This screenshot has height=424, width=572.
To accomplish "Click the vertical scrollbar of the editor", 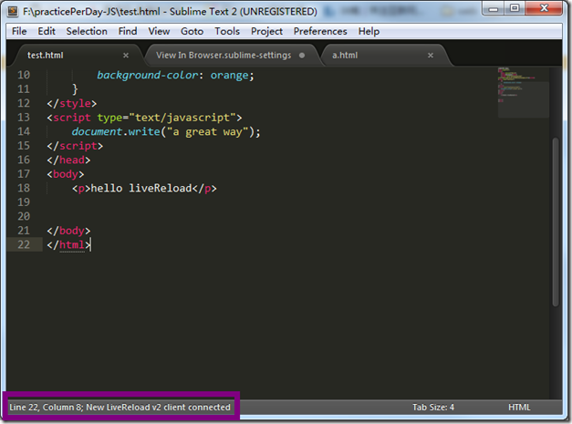I will [557, 228].
